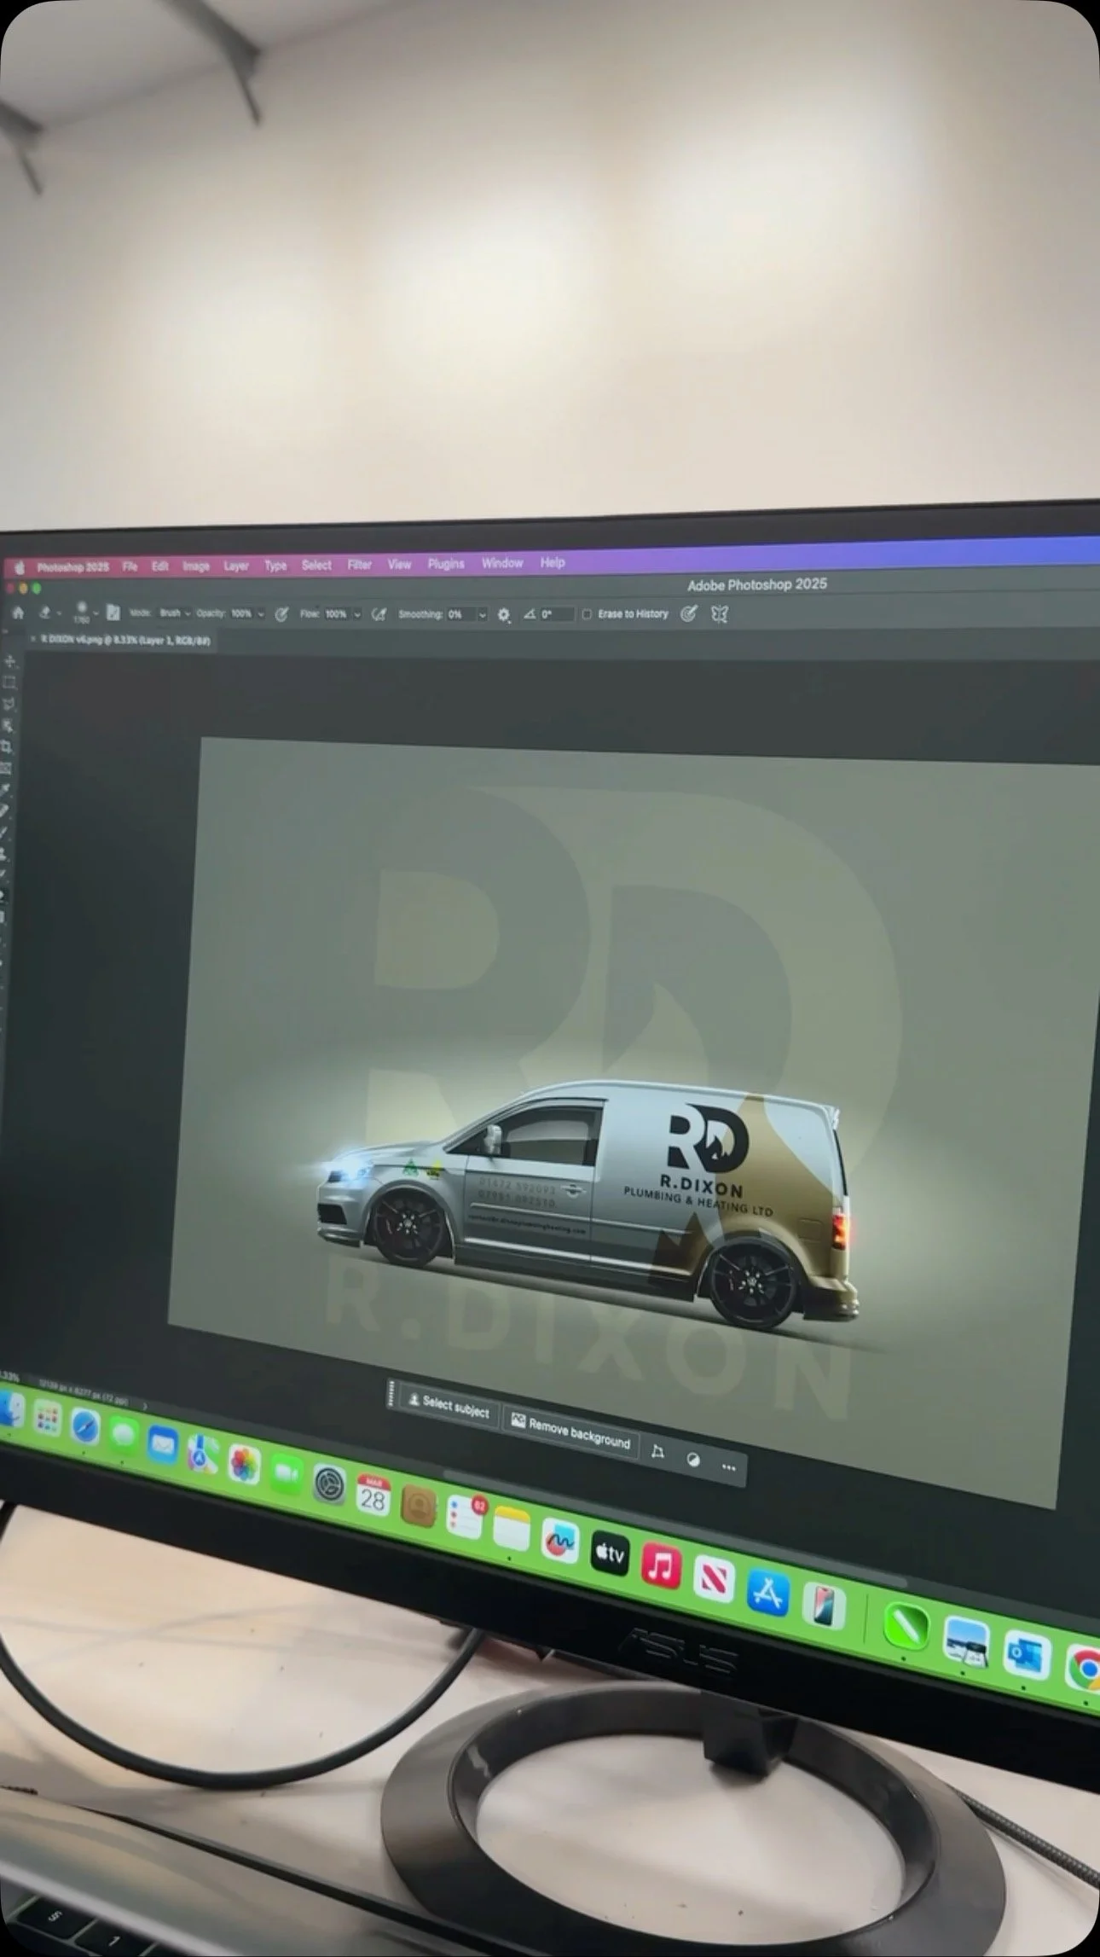Open the View menu
This screenshot has width=1100, height=1957.
(x=399, y=564)
